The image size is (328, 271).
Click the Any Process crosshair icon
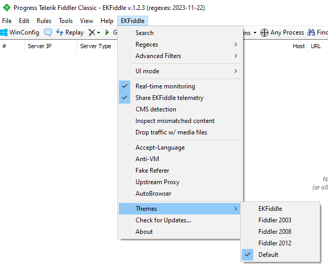264,32
